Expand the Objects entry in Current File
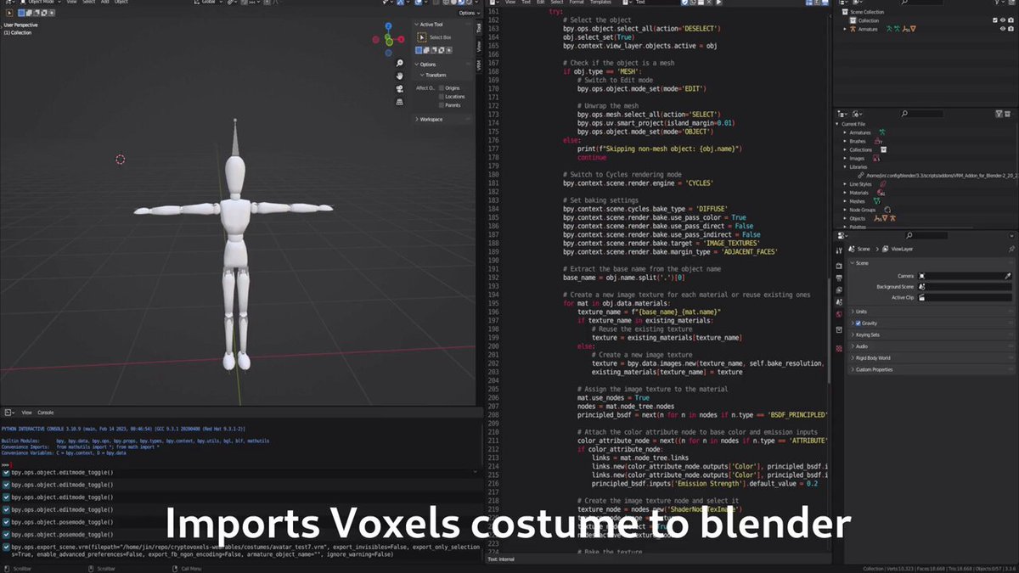The image size is (1019, 573). [x=845, y=218]
